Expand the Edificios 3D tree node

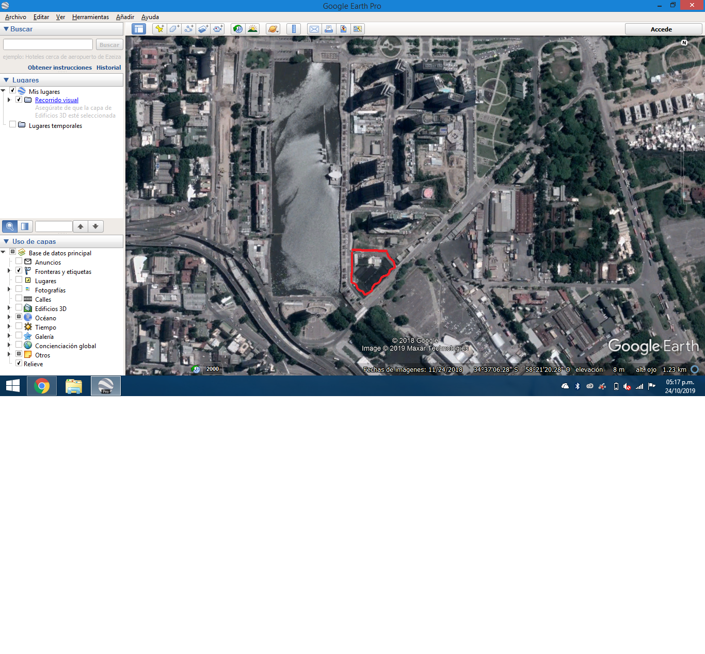(9, 308)
